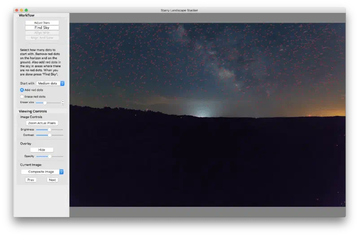Screen dimensions: 359x236
Task: Click the Contrast slider handle
Action: point(49,135)
